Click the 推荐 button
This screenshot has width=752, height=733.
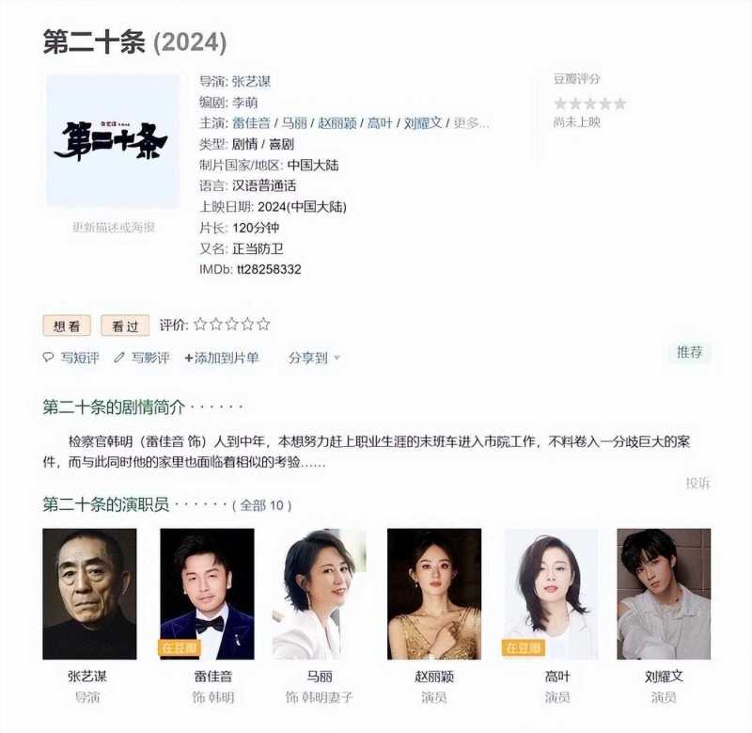689,352
